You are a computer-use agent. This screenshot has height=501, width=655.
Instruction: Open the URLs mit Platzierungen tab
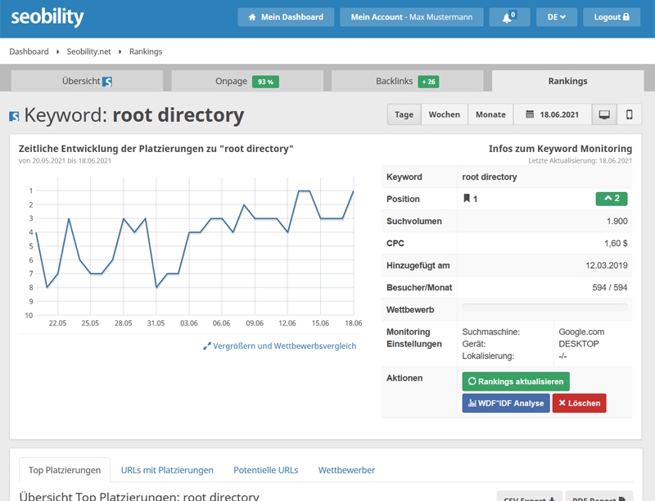click(167, 470)
